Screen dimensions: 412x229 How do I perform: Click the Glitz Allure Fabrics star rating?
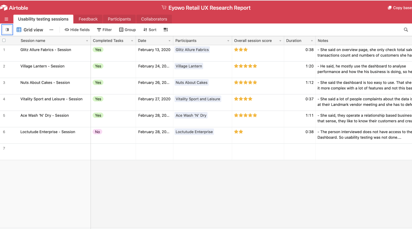(241, 50)
